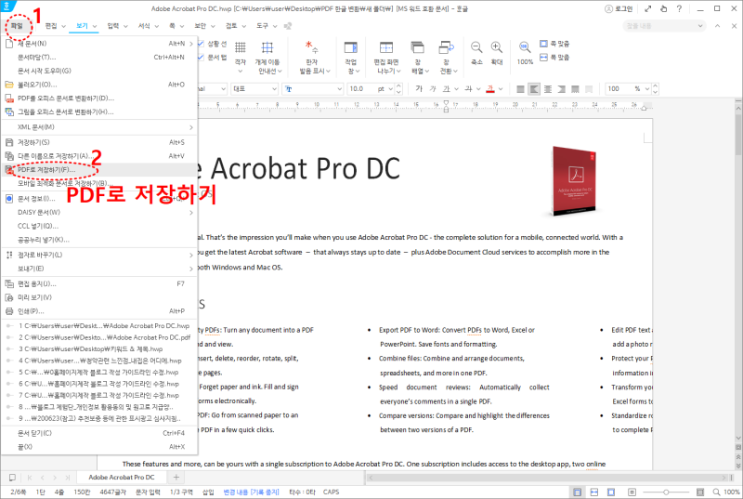Image resolution: width=743 pixels, height=499 pixels.
Task: Choose 끝 exit entry in file menu
Action: pyautogui.click(x=99, y=446)
